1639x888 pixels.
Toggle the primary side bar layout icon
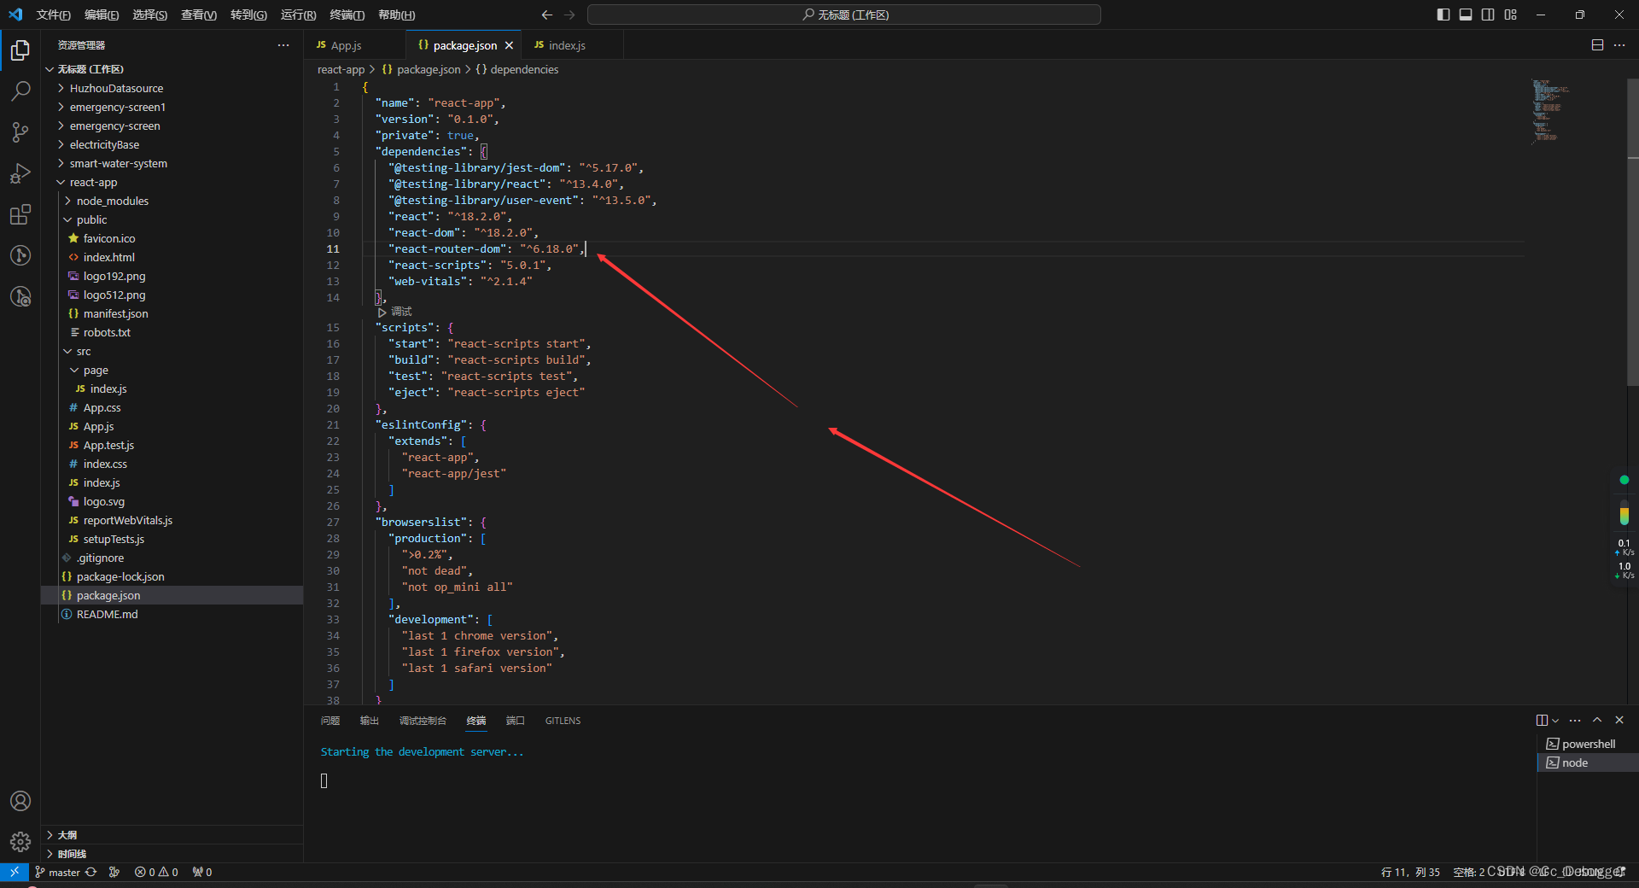click(1444, 15)
